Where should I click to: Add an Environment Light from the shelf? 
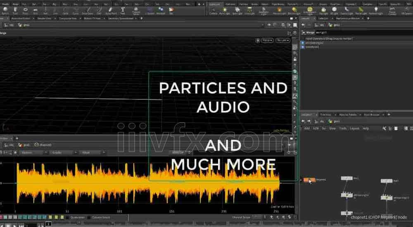[x=310, y=11]
